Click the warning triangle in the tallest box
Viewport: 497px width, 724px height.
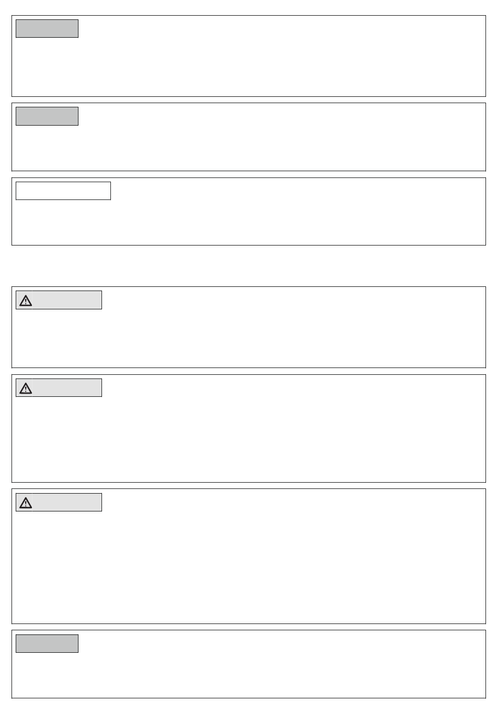[25, 503]
